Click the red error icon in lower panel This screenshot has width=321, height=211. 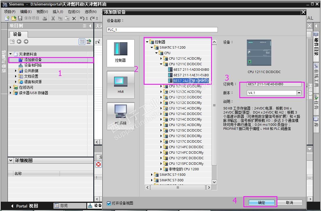[x=99, y=164]
